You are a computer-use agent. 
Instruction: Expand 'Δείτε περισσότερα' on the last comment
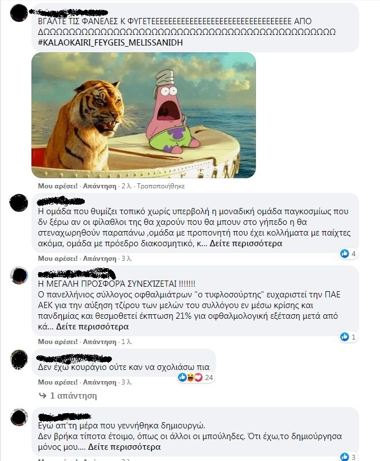click(125, 447)
